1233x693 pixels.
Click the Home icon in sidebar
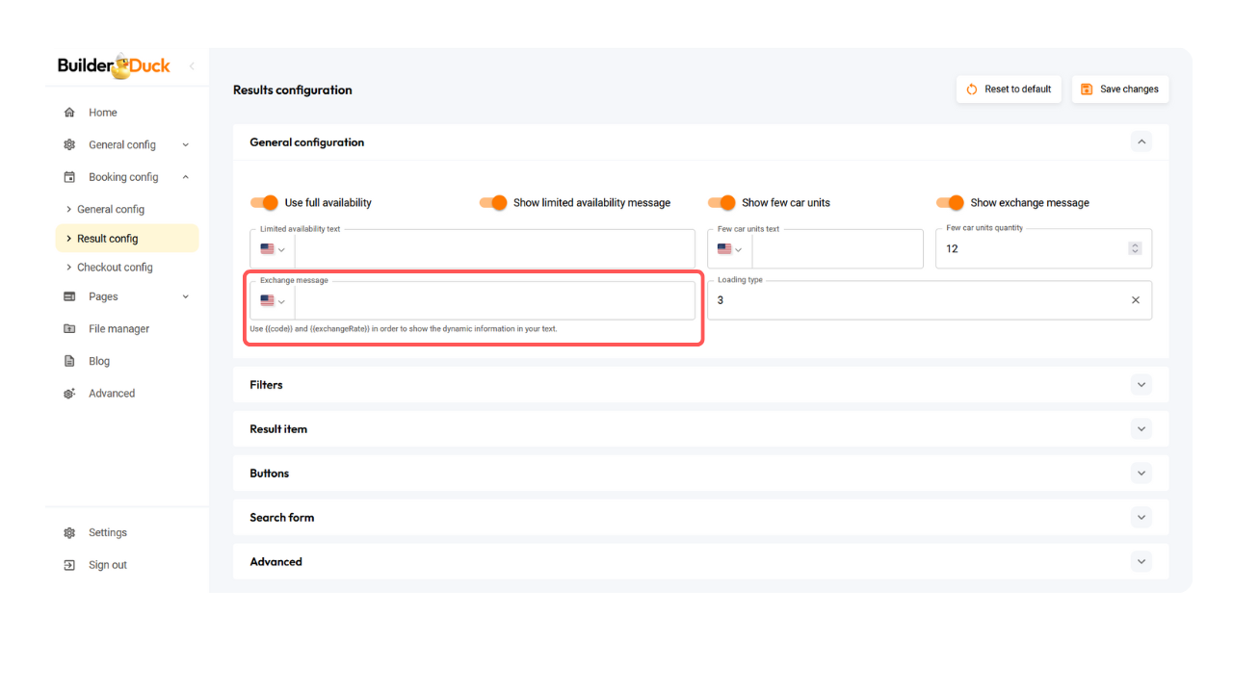tap(69, 113)
